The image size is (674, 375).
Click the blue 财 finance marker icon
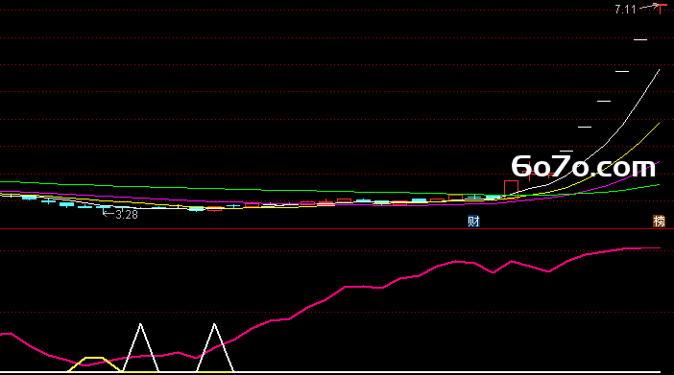473,222
